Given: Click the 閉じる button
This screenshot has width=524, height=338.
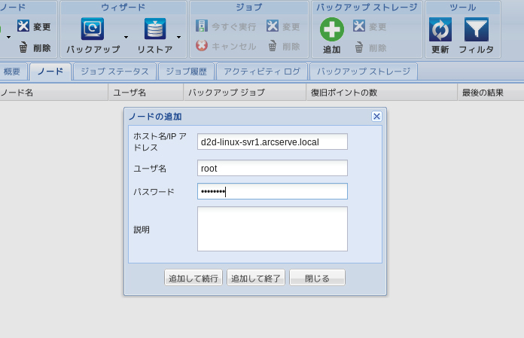Looking at the screenshot, I should tap(317, 278).
